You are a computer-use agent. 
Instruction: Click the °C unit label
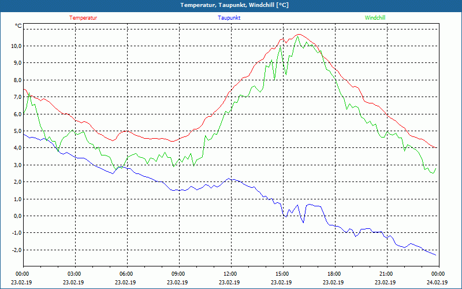(18, 26)
